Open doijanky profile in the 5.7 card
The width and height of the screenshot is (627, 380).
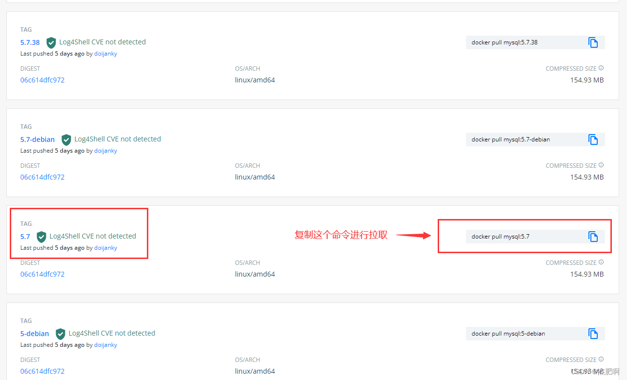click(106, 248)
